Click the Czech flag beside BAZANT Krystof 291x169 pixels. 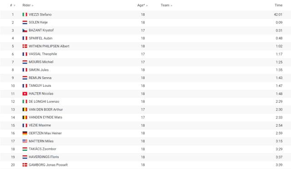(x=25, y=30)
